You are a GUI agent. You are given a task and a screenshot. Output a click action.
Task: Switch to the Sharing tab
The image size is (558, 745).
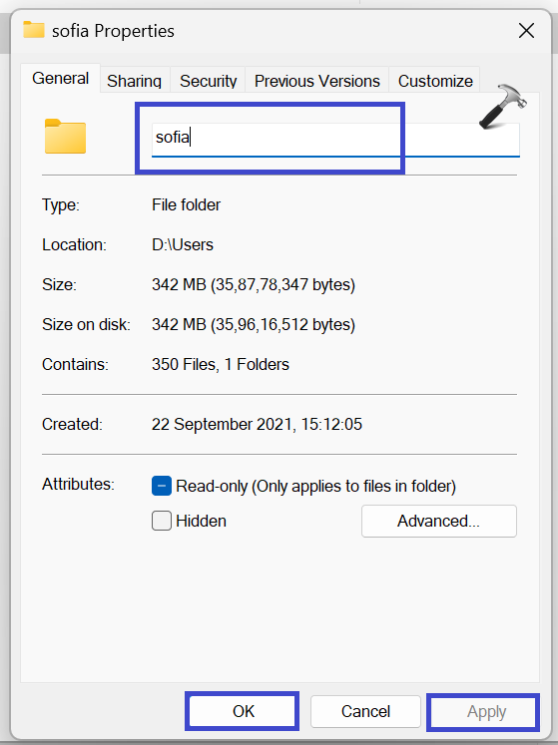point(134,81)
